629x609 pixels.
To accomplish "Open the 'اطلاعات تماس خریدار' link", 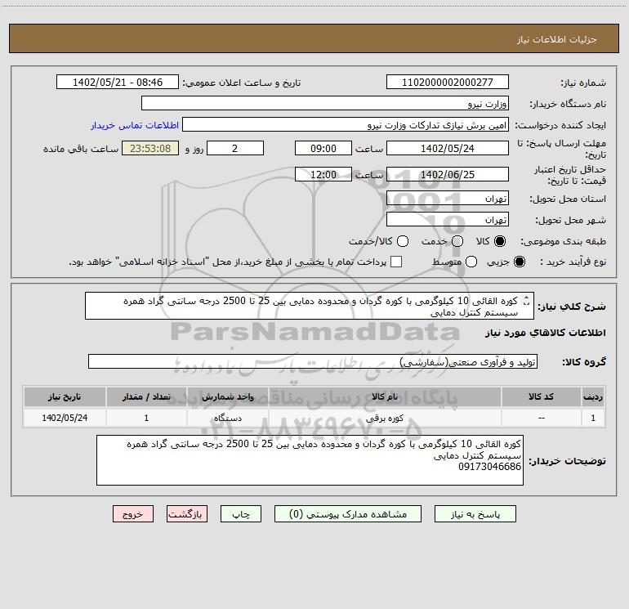I will click(x=135, y=125).
